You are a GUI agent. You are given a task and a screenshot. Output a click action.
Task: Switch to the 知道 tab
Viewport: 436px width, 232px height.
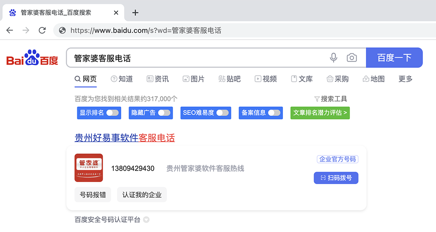pyautogui.click(x=122, y=79)
